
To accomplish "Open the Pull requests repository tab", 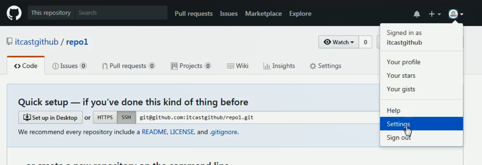I will [x=129, y=66].
